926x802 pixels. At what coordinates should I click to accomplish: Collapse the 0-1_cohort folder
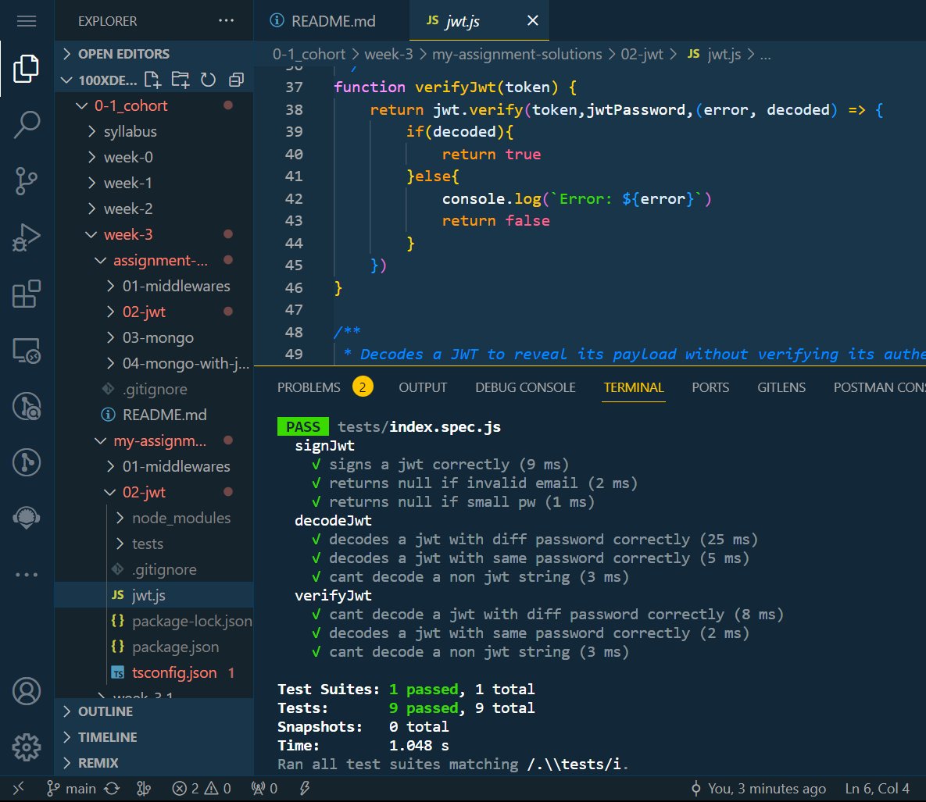[x=154, y=105]
